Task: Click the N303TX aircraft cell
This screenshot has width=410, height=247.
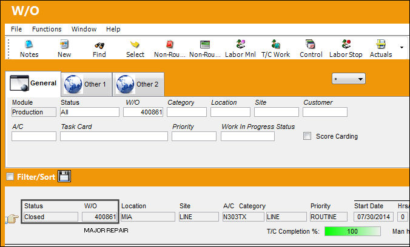Action: (243, 217)
